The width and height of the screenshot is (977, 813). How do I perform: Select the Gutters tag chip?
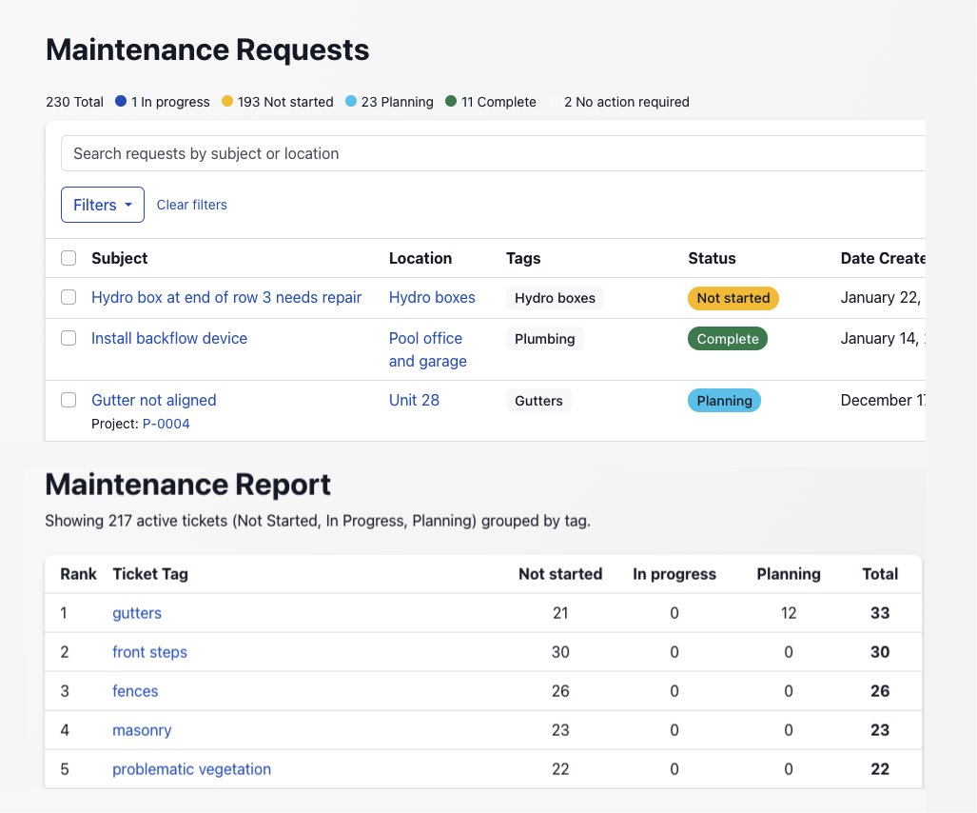tap(538, 400)
